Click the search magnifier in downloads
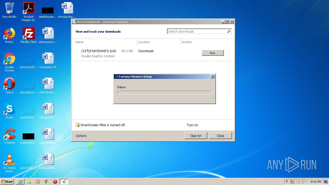329x185 pixels. 229,31
